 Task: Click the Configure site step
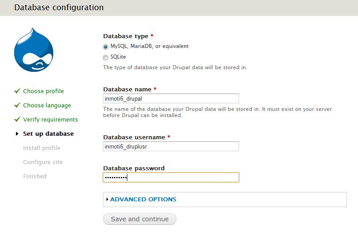(x=43, y=162)
